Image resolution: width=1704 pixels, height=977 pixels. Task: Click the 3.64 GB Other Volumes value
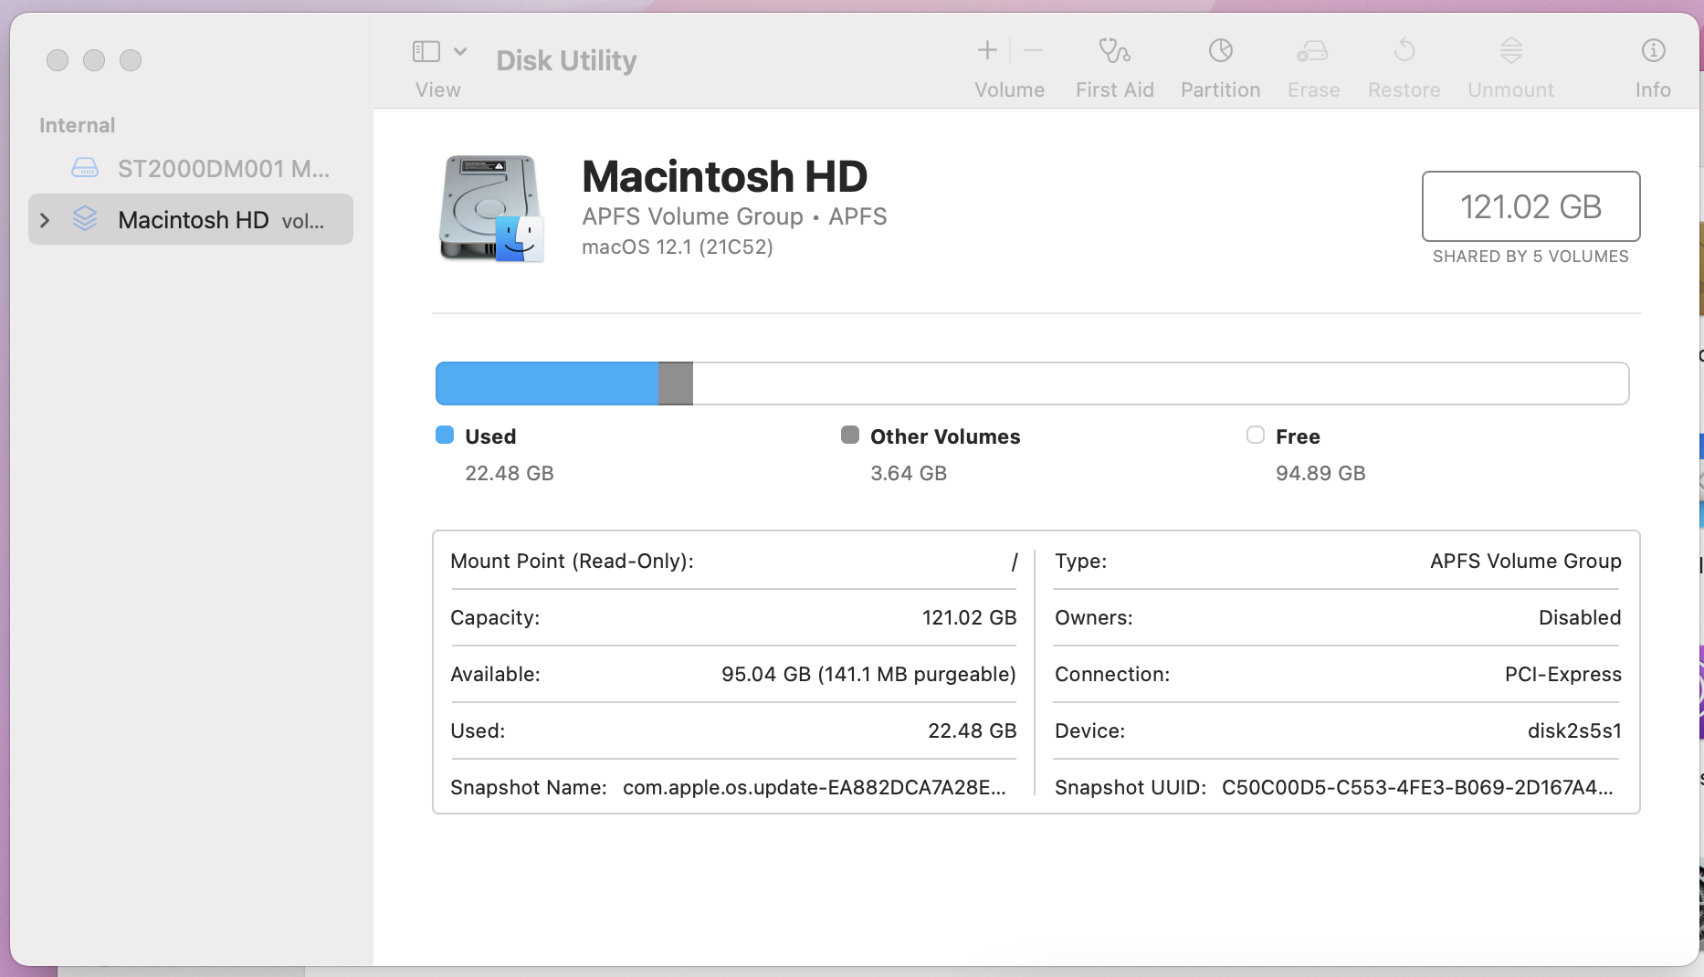pyautogui.click(x=909, y=473)
